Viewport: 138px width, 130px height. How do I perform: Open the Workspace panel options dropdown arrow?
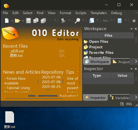(x=131, y=29)
